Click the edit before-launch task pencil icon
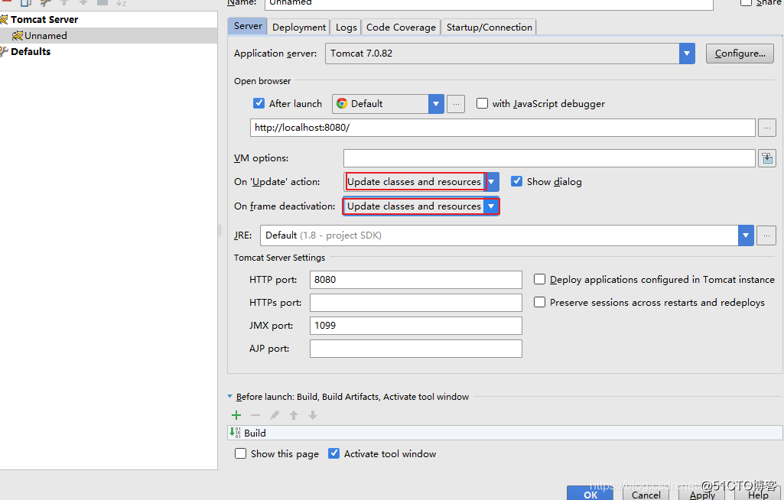Viewport: 784px width, 500px height. coord(275,415)
